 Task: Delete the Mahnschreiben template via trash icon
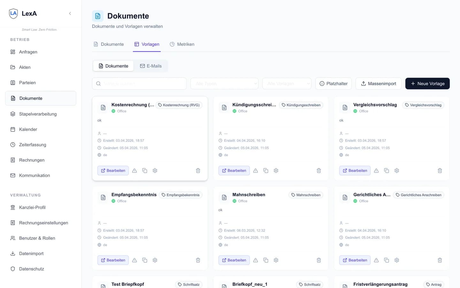pos(319,260)
